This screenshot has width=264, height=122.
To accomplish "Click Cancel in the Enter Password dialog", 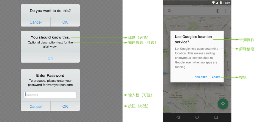I will point(36,106).
